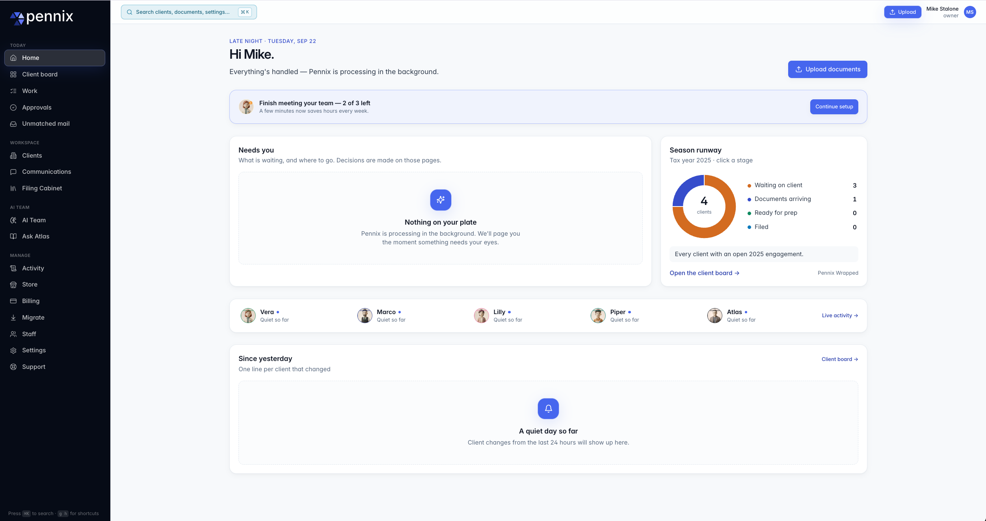The width and height of the screenshot is (986, 521).
Task: Select the Waiting on client stage row
Action: tap(802, 185)
